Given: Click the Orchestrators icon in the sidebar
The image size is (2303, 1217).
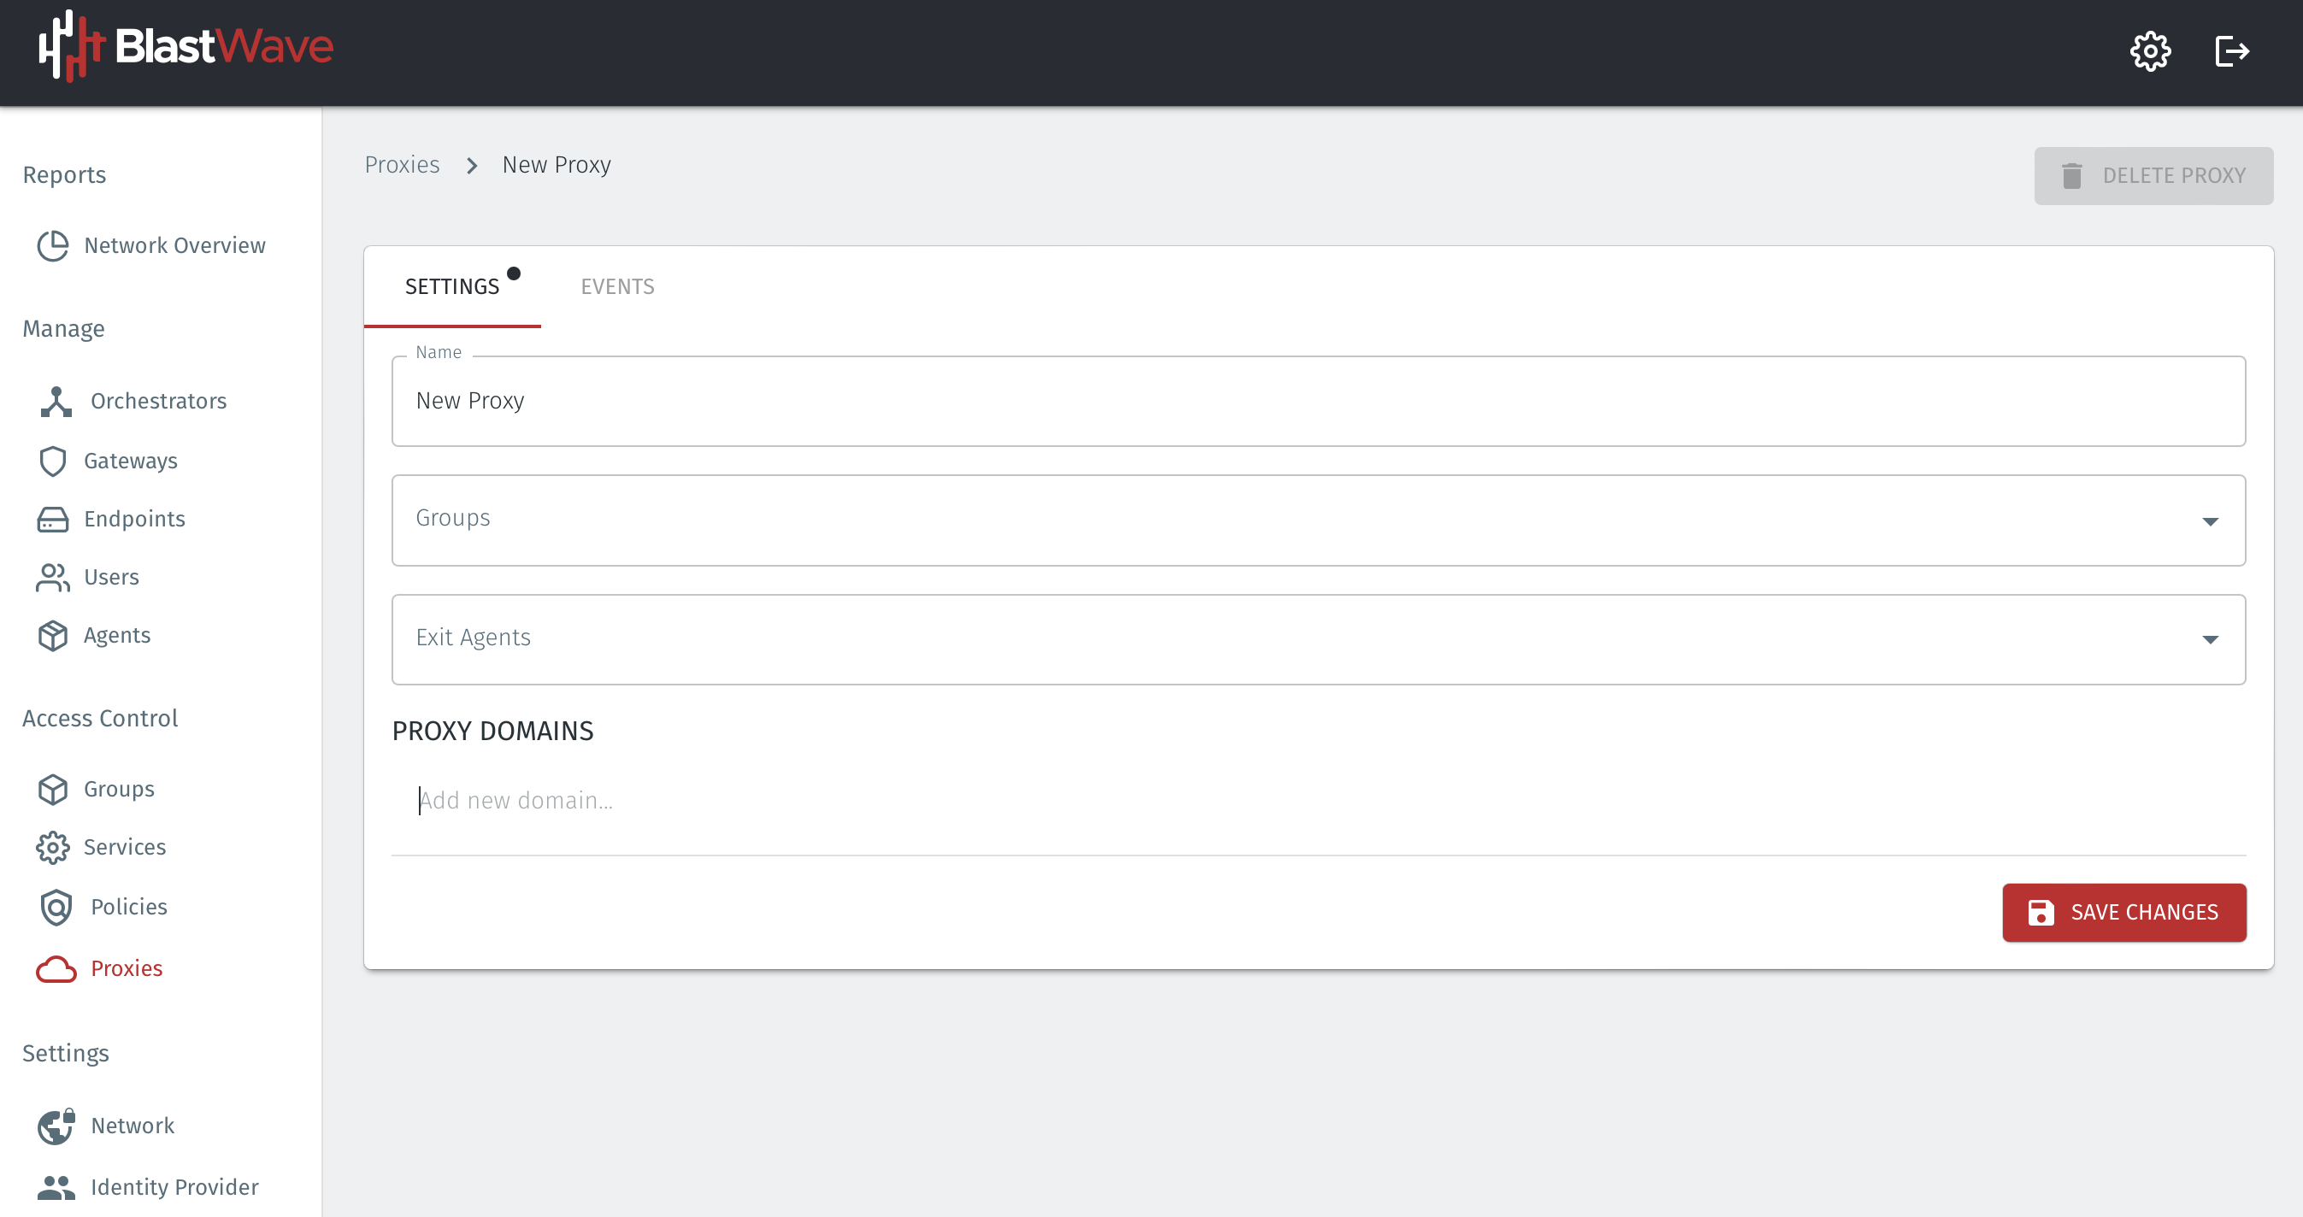Looking at the screenshot, I should [56, 401].
